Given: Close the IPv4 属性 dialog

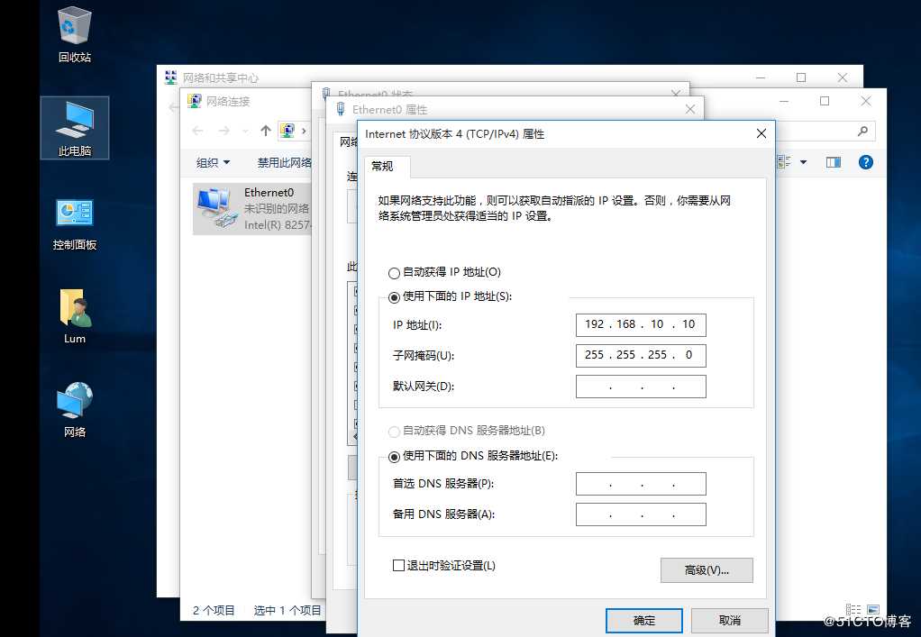Looking at the screenshot, I should click(x=761, y=134).
